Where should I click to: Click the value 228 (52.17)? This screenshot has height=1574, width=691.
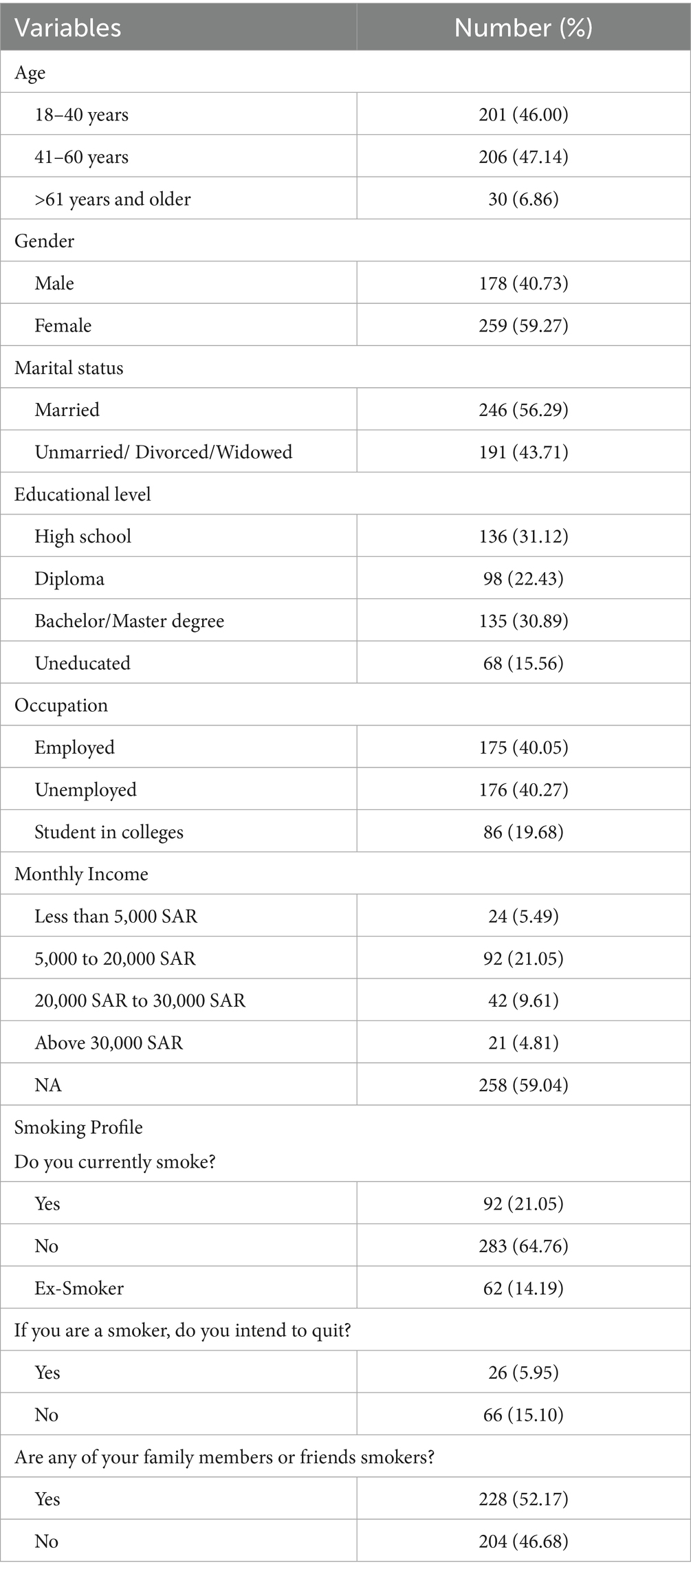tap(523, 1499)
